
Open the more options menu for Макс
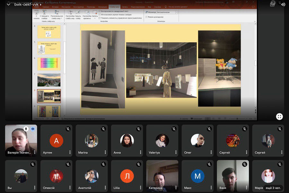click(211, 188)
